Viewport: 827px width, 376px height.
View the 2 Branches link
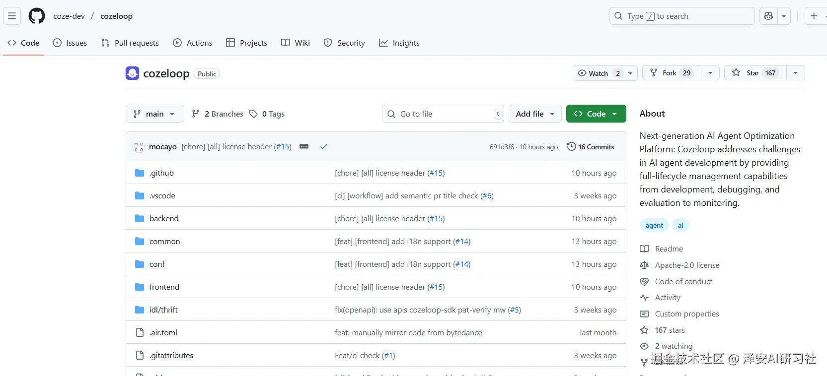(218, 114)
